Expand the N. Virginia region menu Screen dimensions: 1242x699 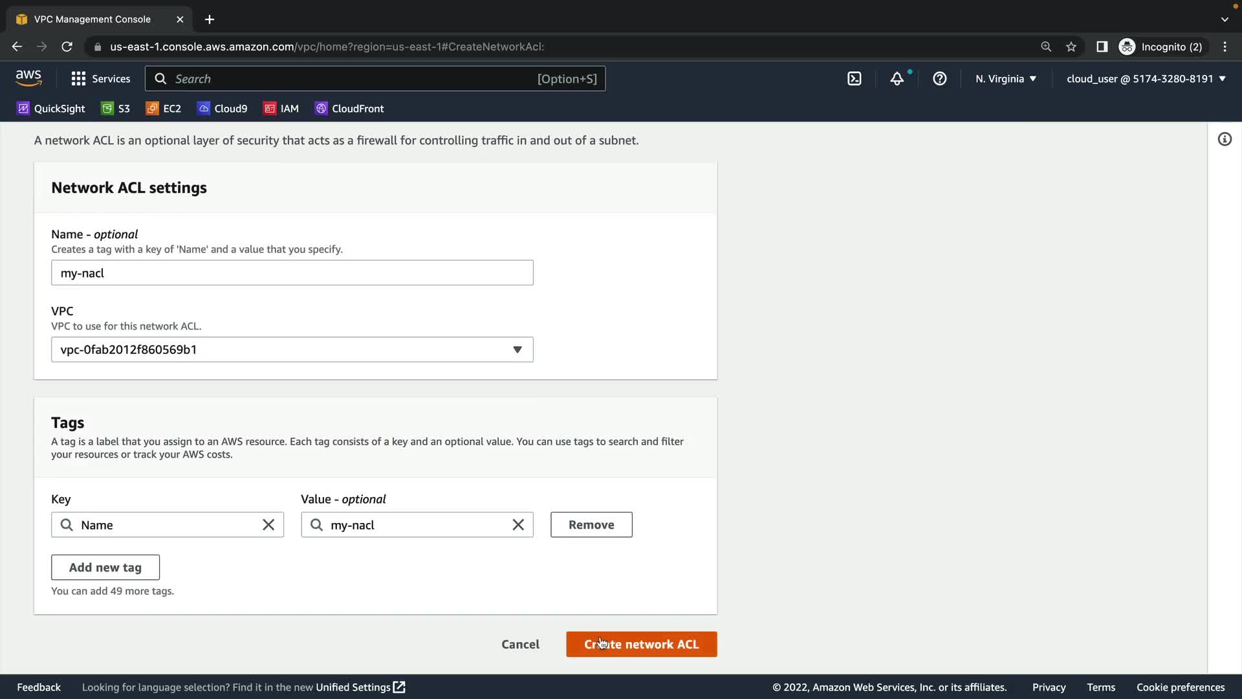point(1005,79)
